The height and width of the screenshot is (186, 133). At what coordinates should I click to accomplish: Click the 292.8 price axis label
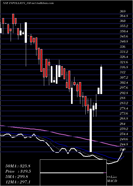(x=124, y=93)
